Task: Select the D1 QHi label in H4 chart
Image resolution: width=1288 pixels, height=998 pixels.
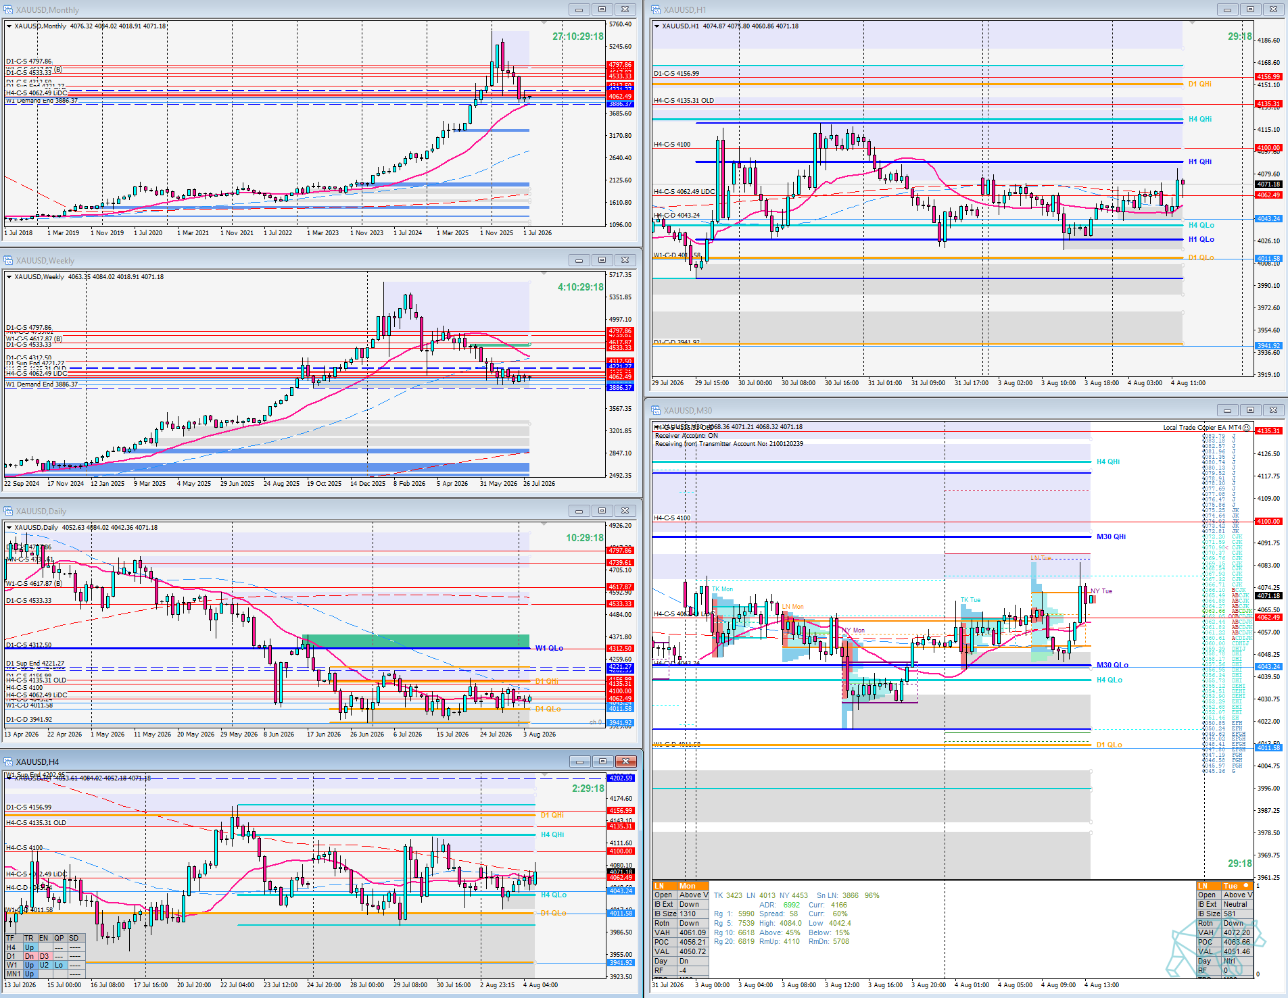Action: tap(552, 816)
